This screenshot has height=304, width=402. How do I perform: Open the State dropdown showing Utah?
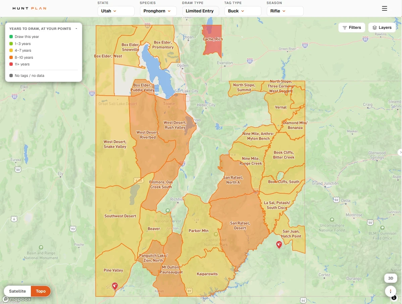point(116,11)
